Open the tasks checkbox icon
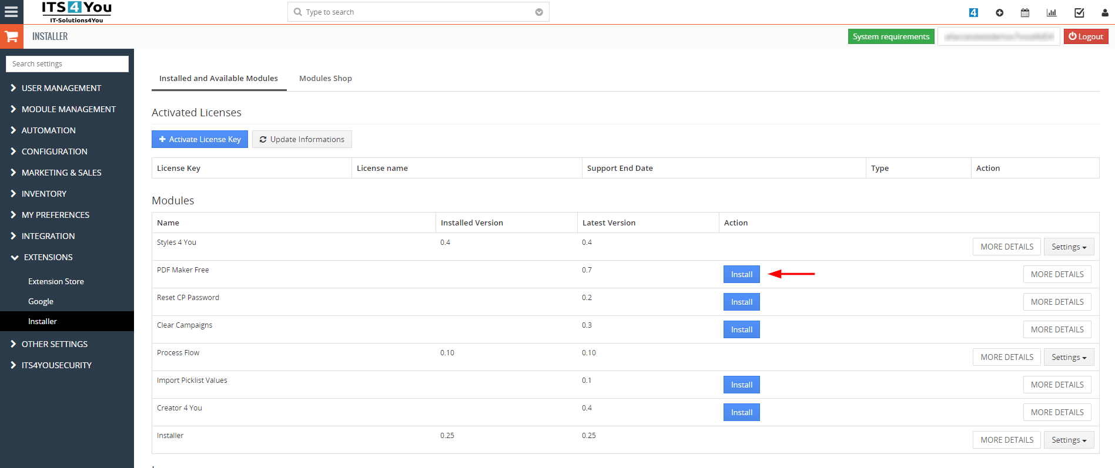This screenshot has height=468, width=1115. coord(1079,12)
